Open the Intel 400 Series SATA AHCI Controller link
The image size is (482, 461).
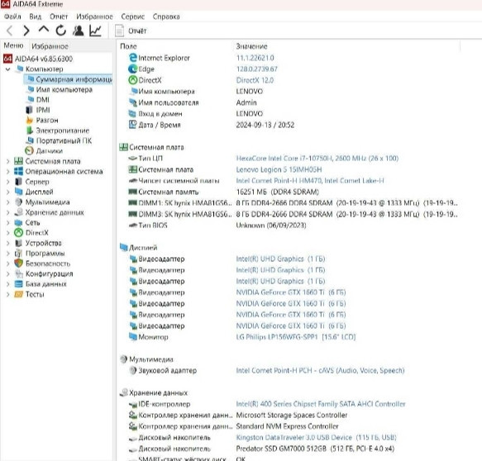321,404
